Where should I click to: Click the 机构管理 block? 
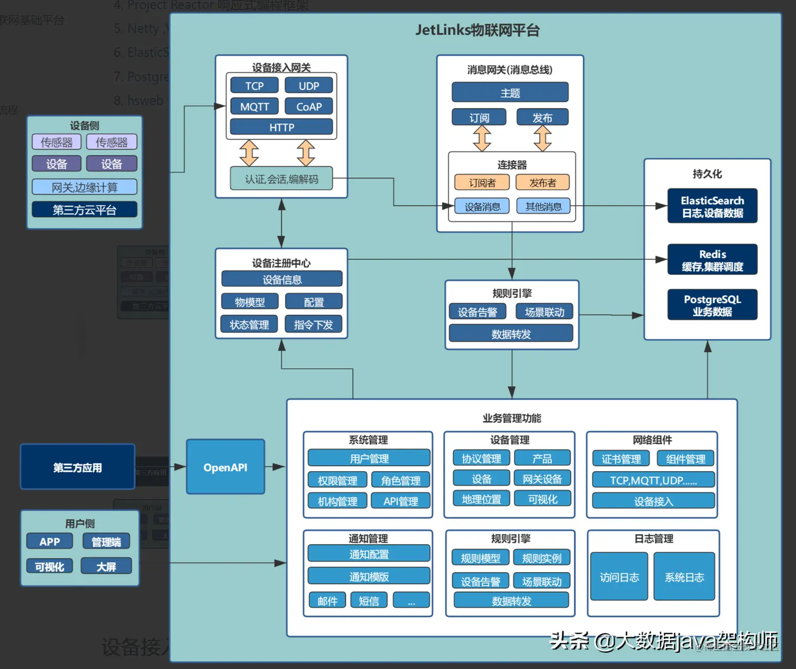(x=337, y=501)
